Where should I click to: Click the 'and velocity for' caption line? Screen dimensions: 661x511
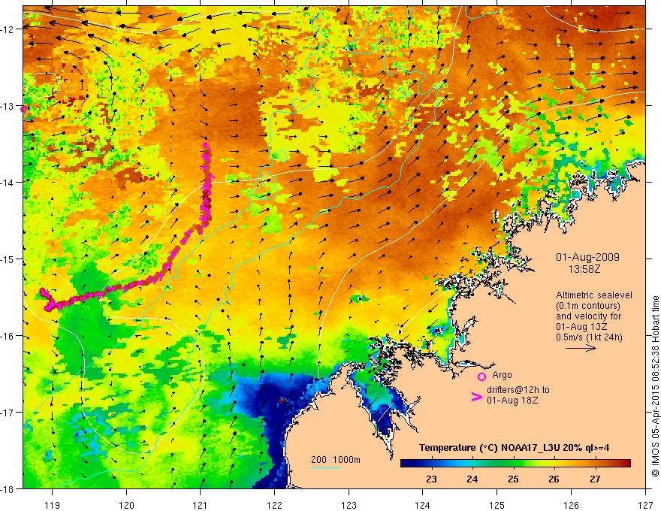pos(588,316)
